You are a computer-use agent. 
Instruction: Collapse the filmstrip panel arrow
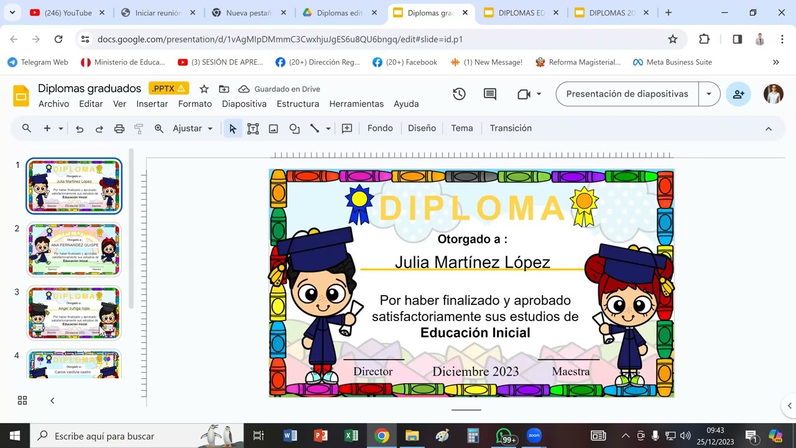point(52,401)
